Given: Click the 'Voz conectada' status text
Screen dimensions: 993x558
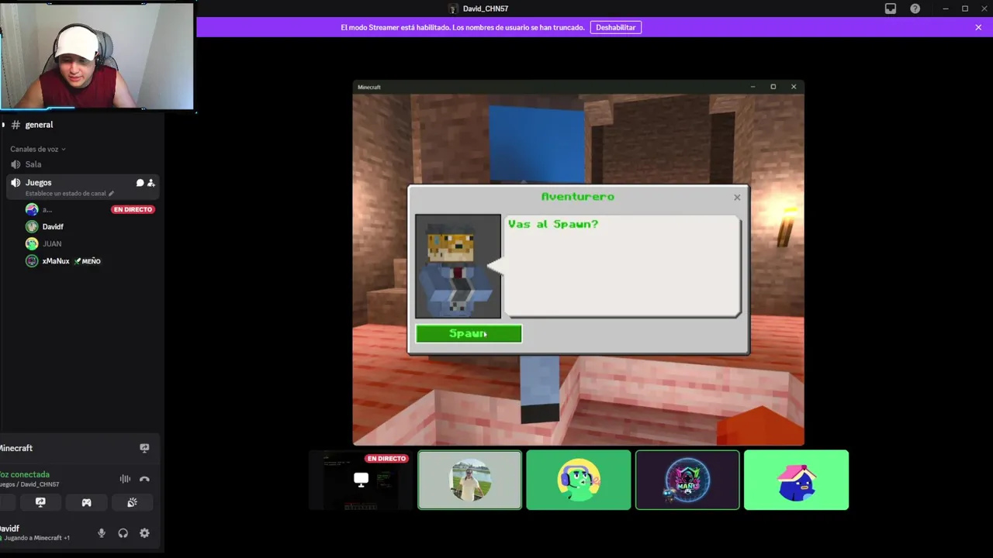Looking at the screenshot, I should click(25, 474).
